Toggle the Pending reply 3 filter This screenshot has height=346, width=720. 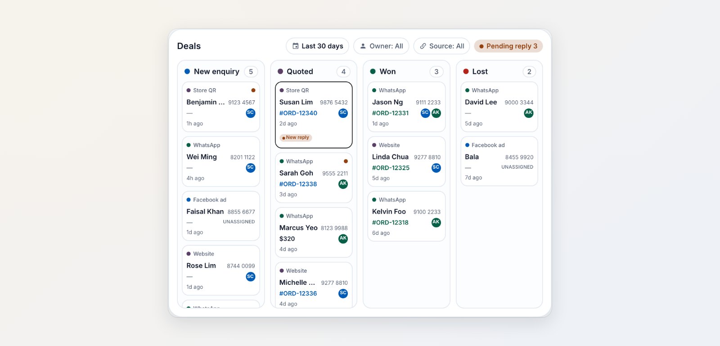(508, 46)
